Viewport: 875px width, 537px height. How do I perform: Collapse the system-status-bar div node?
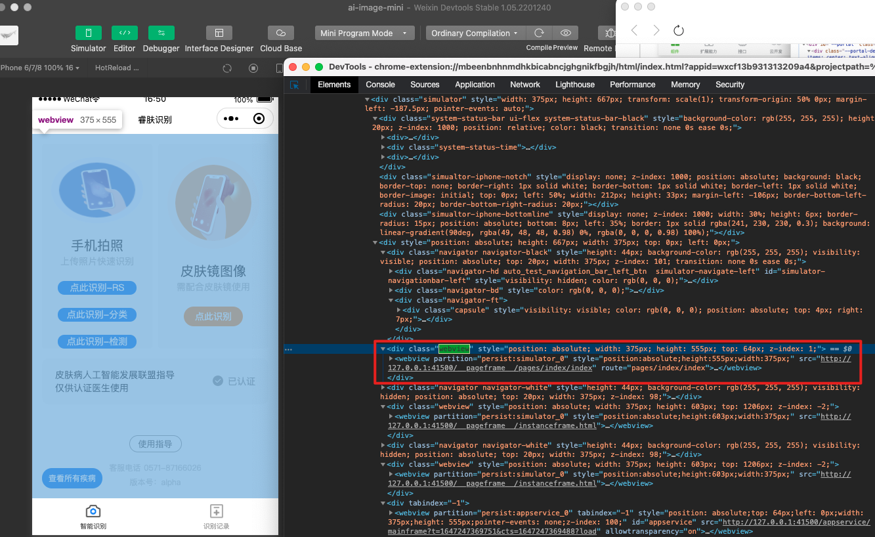[375, 119]
